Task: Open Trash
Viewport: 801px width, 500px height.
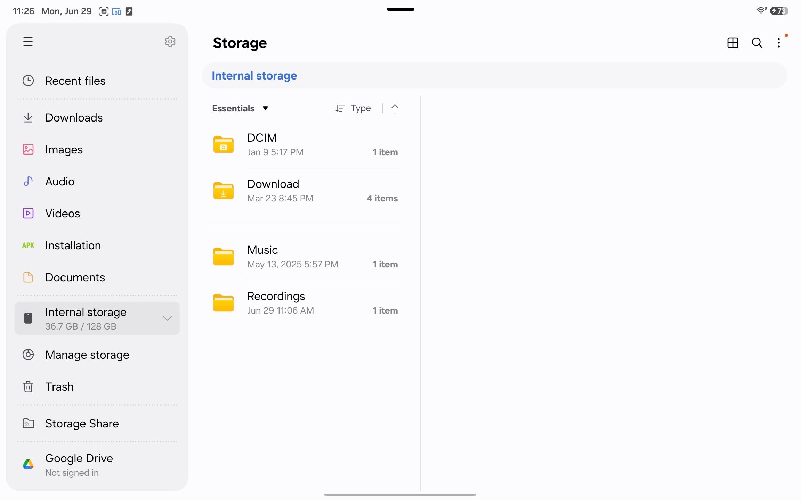Action: pyautogui.click(x=97, y=386)
